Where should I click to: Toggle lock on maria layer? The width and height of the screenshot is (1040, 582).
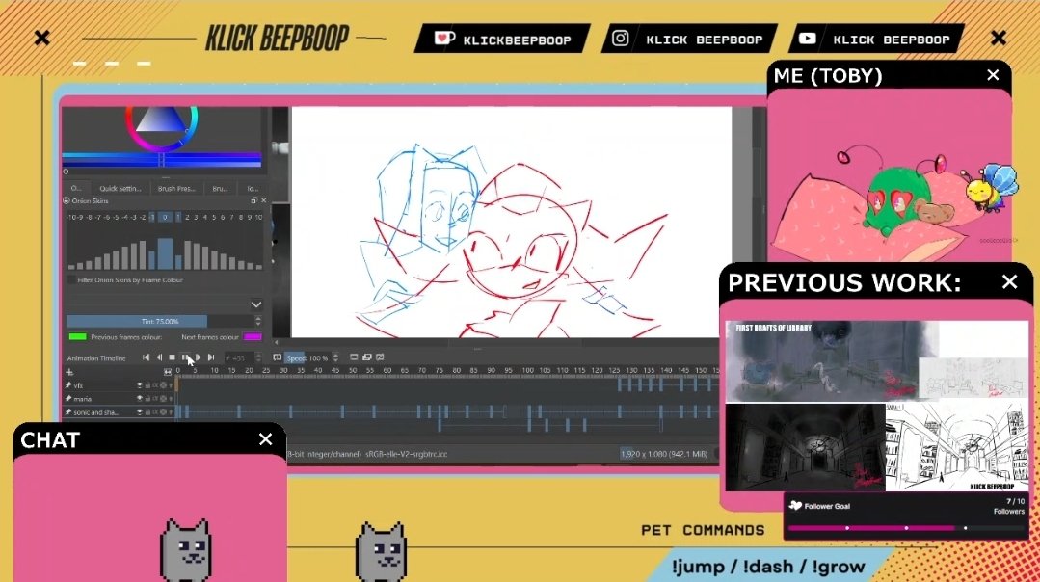147,398
